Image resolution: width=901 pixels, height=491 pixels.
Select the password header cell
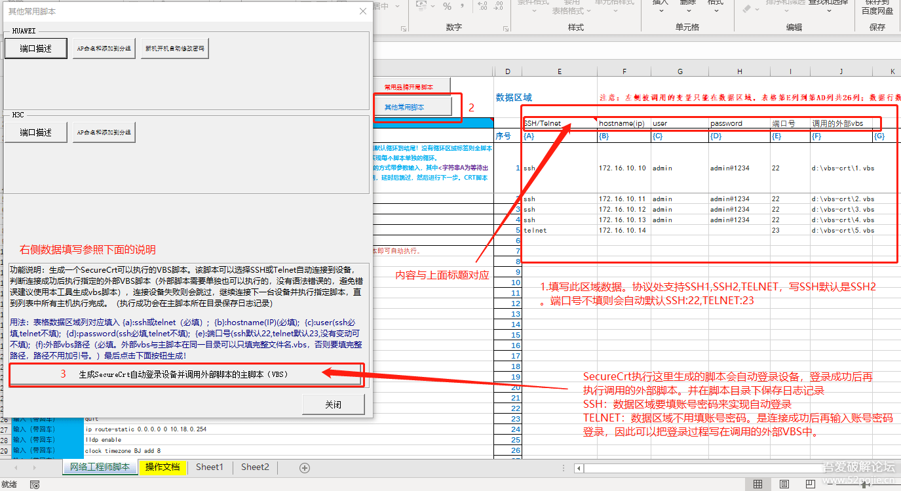point(739,123)
